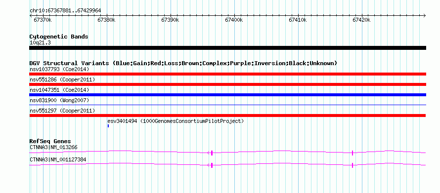440x193 pixels.
Task: Click the red nsv551286 loss bar
Action: pos(227,84)
